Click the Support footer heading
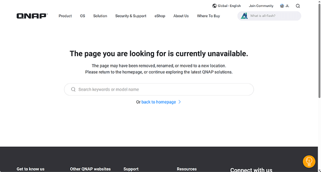 tap(131, 169)
